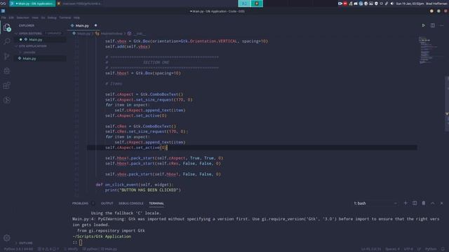The width and height of the screenshot is (449, 252).
Task: Click the red tray icon in top bar
Action: (345, 3)
